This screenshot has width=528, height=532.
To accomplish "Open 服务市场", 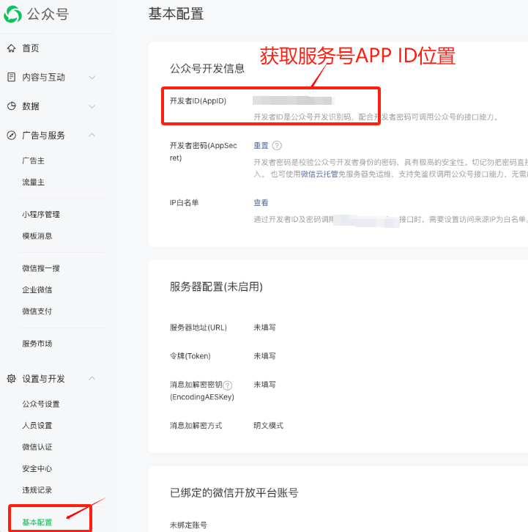I will point(37,344).
